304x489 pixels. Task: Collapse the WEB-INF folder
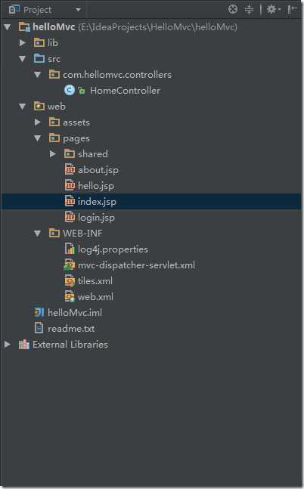(38, 234)
